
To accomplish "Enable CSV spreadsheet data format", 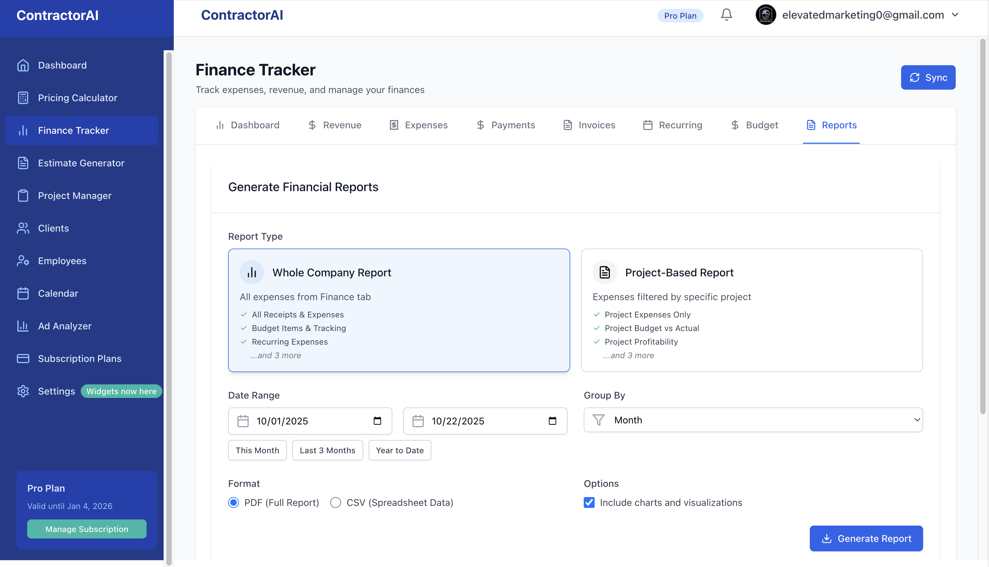I will (x=335, y=502).
